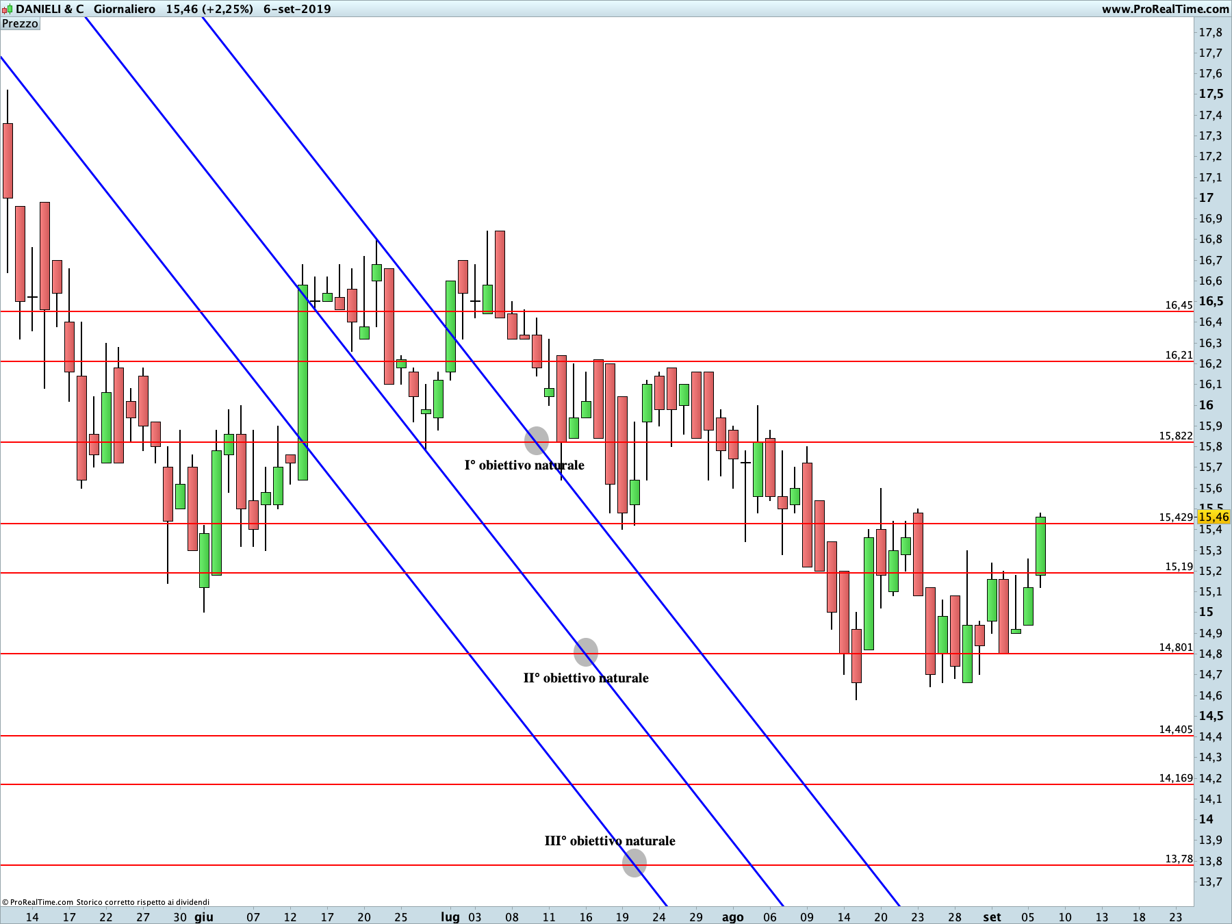Click the giu month label on time axis
1232x924 pixels.
pyautogui.click(x=204, y=917)
